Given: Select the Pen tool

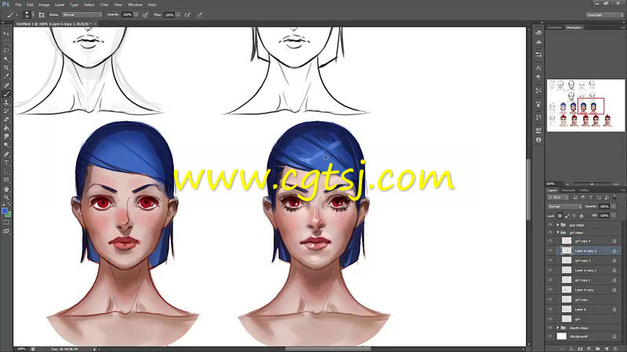Looking at the screenshot, I should pyautogui.click(x=6, y=154).
